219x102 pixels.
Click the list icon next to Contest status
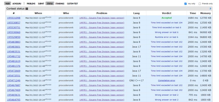[x=27, y=9]
